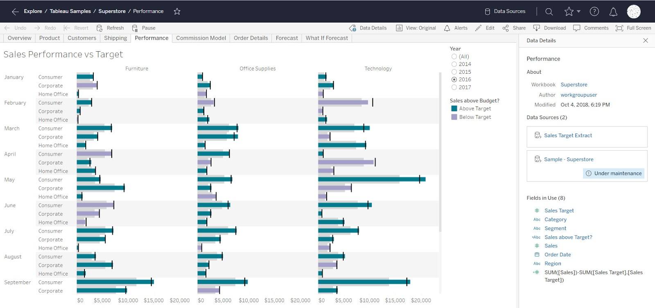Click the Above Target teal legend swatch
Viewport: 655px width, 308px height.
[454, 109]
